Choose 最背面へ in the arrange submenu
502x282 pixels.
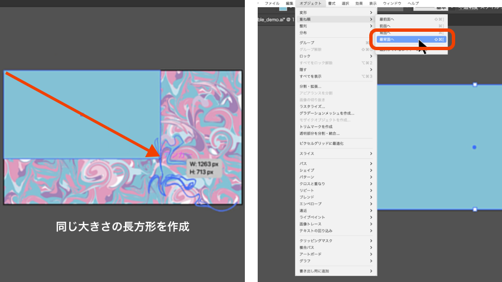tap(412, 40)
